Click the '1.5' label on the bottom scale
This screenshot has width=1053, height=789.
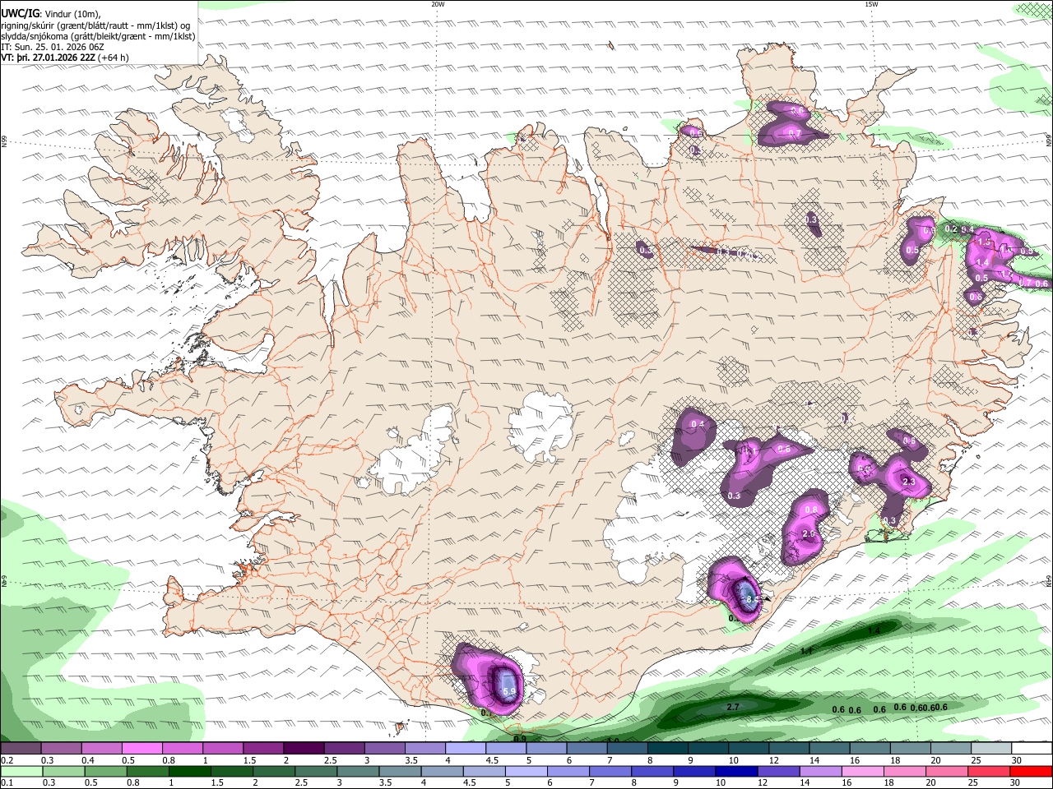pos(217,783)
